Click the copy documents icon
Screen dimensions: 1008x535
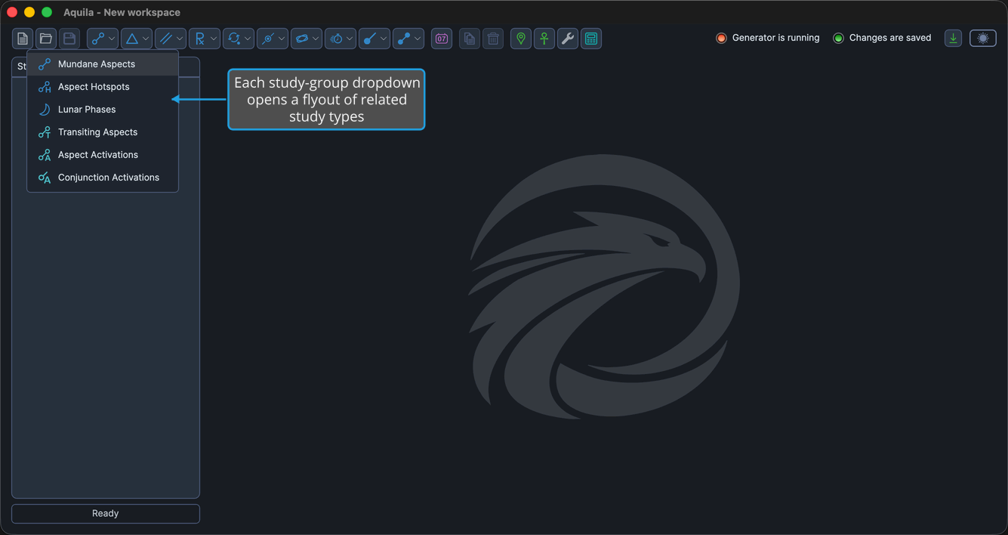(470, 39)
